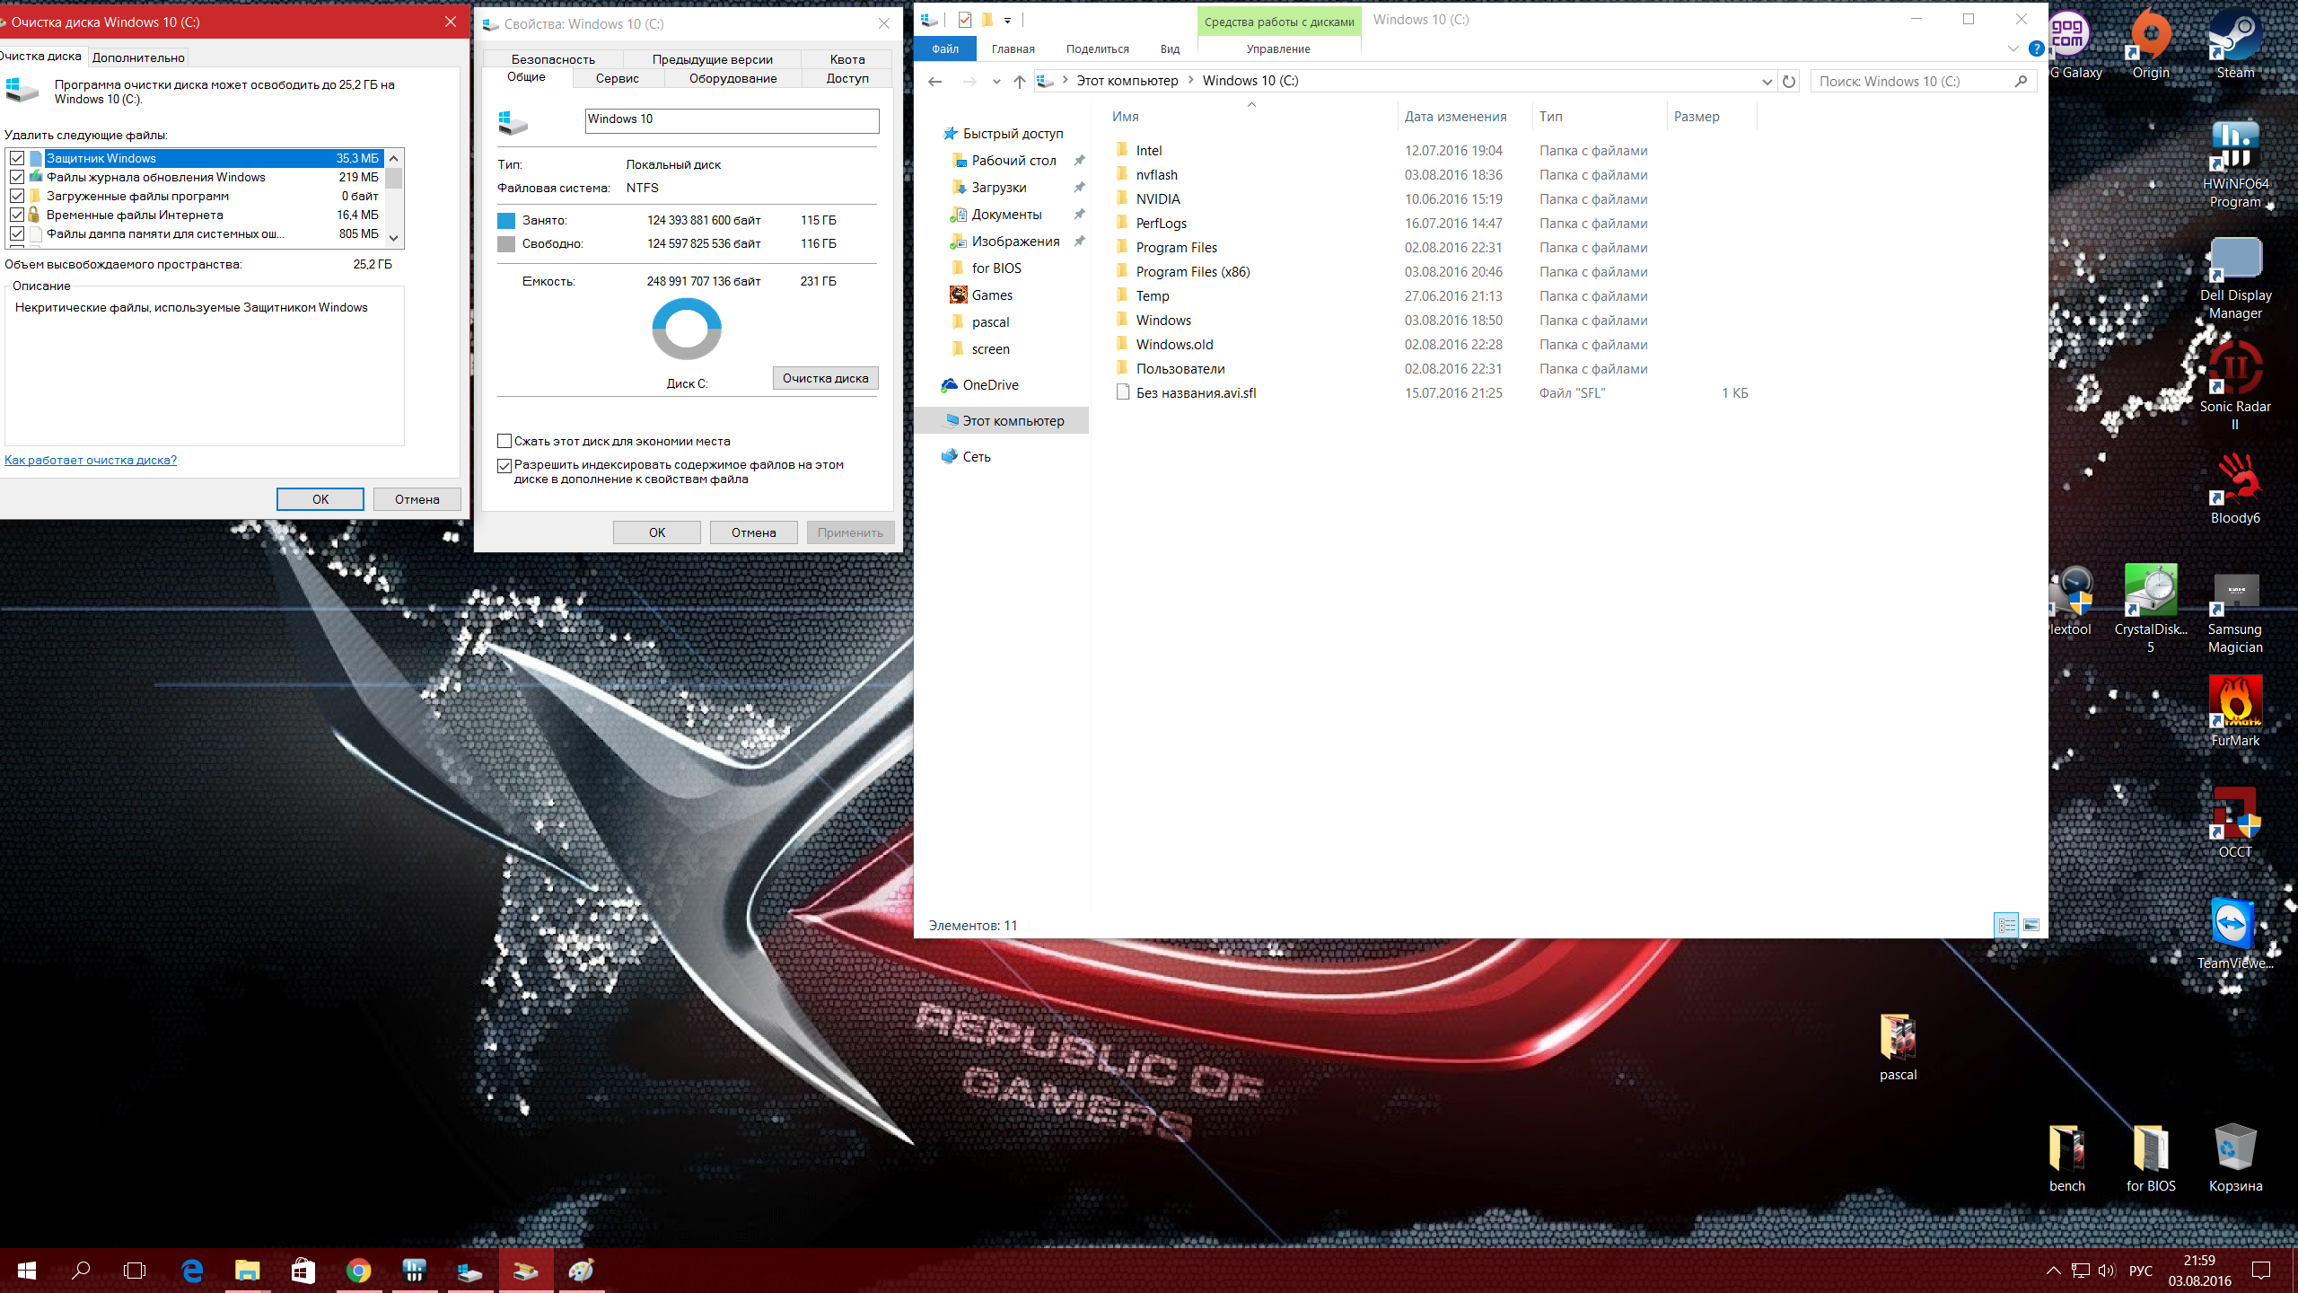2298x1293 pixels.
Task: Enable Сжать этот диск для экономии места
Action: click(x=504, y=441)
